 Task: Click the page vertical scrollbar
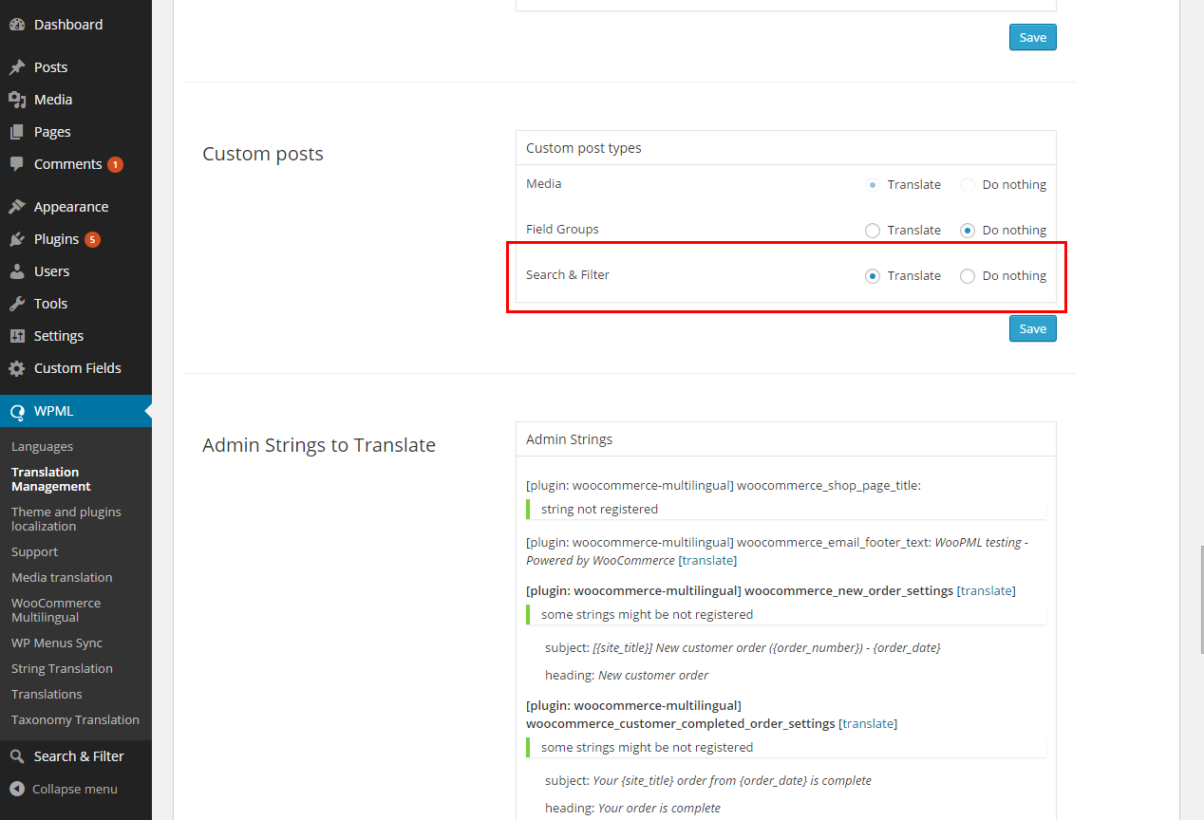point(1203,600)
